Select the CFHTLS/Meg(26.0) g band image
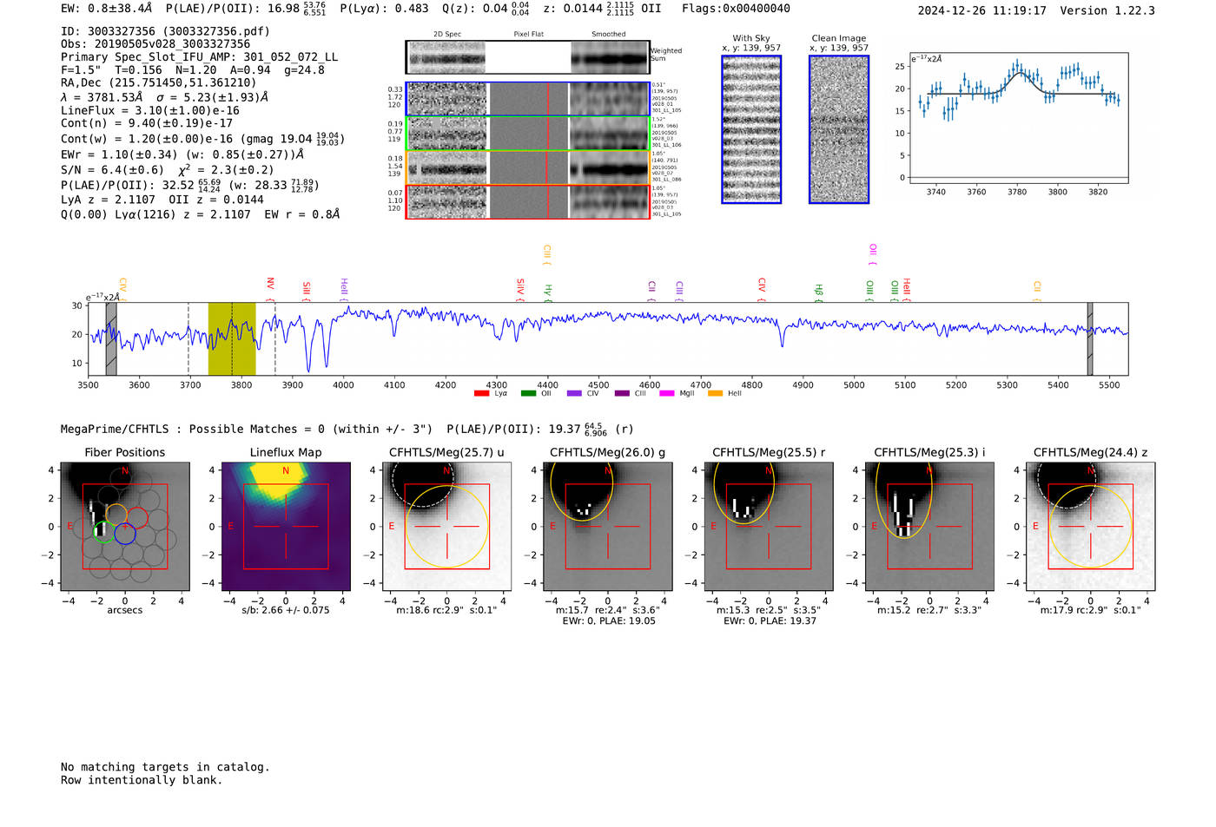Image resolution: width=1216 pixels, height=827 pixels. click(608, 527)
